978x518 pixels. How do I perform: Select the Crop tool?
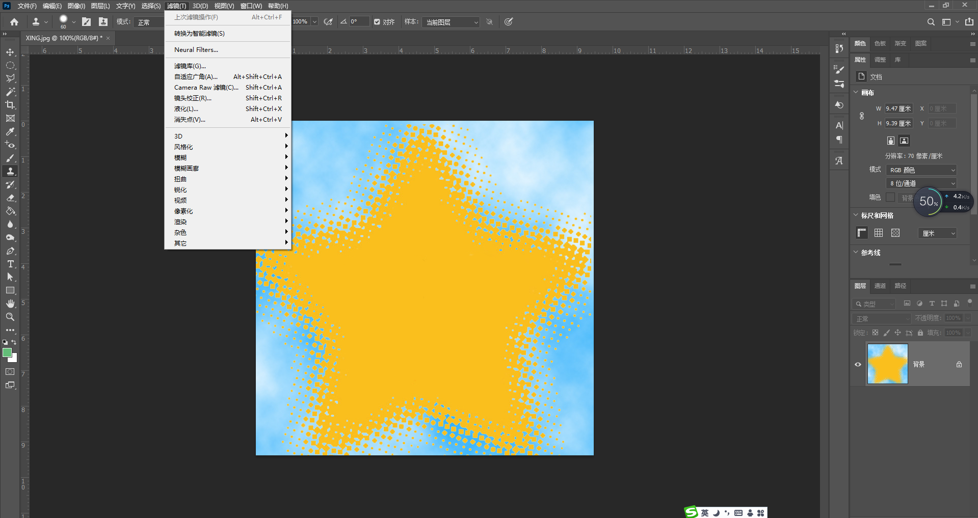(10, 105)
